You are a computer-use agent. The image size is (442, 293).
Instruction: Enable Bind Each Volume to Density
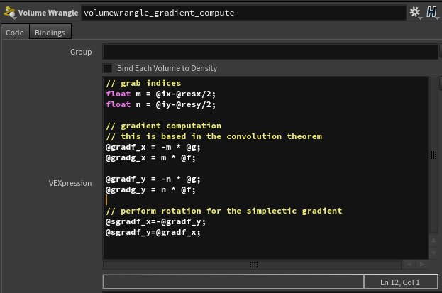(108, 68)
